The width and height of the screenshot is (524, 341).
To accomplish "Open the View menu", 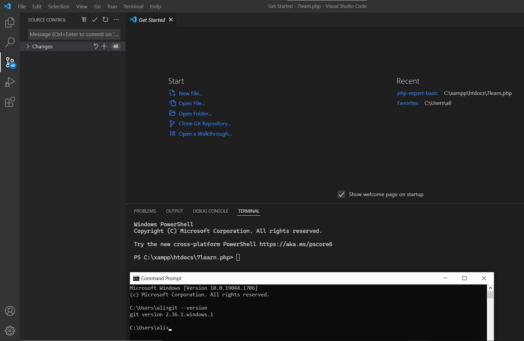I will click(82, 6).
